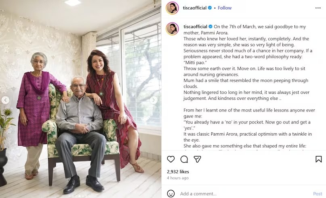The image size is (326, 198).
Task: Click the verified badge in the post header
Action: [210, 8]
